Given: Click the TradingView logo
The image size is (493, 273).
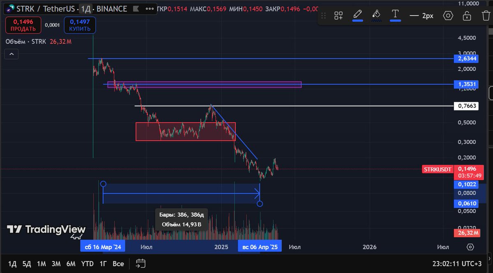Looking at the screenshot, I should tap(46, 229).
